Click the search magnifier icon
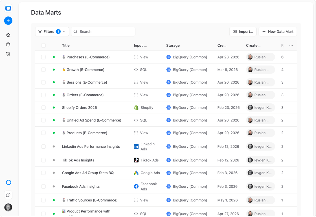The width and height of the screenshot is (316, 217). tap(75, 31)
